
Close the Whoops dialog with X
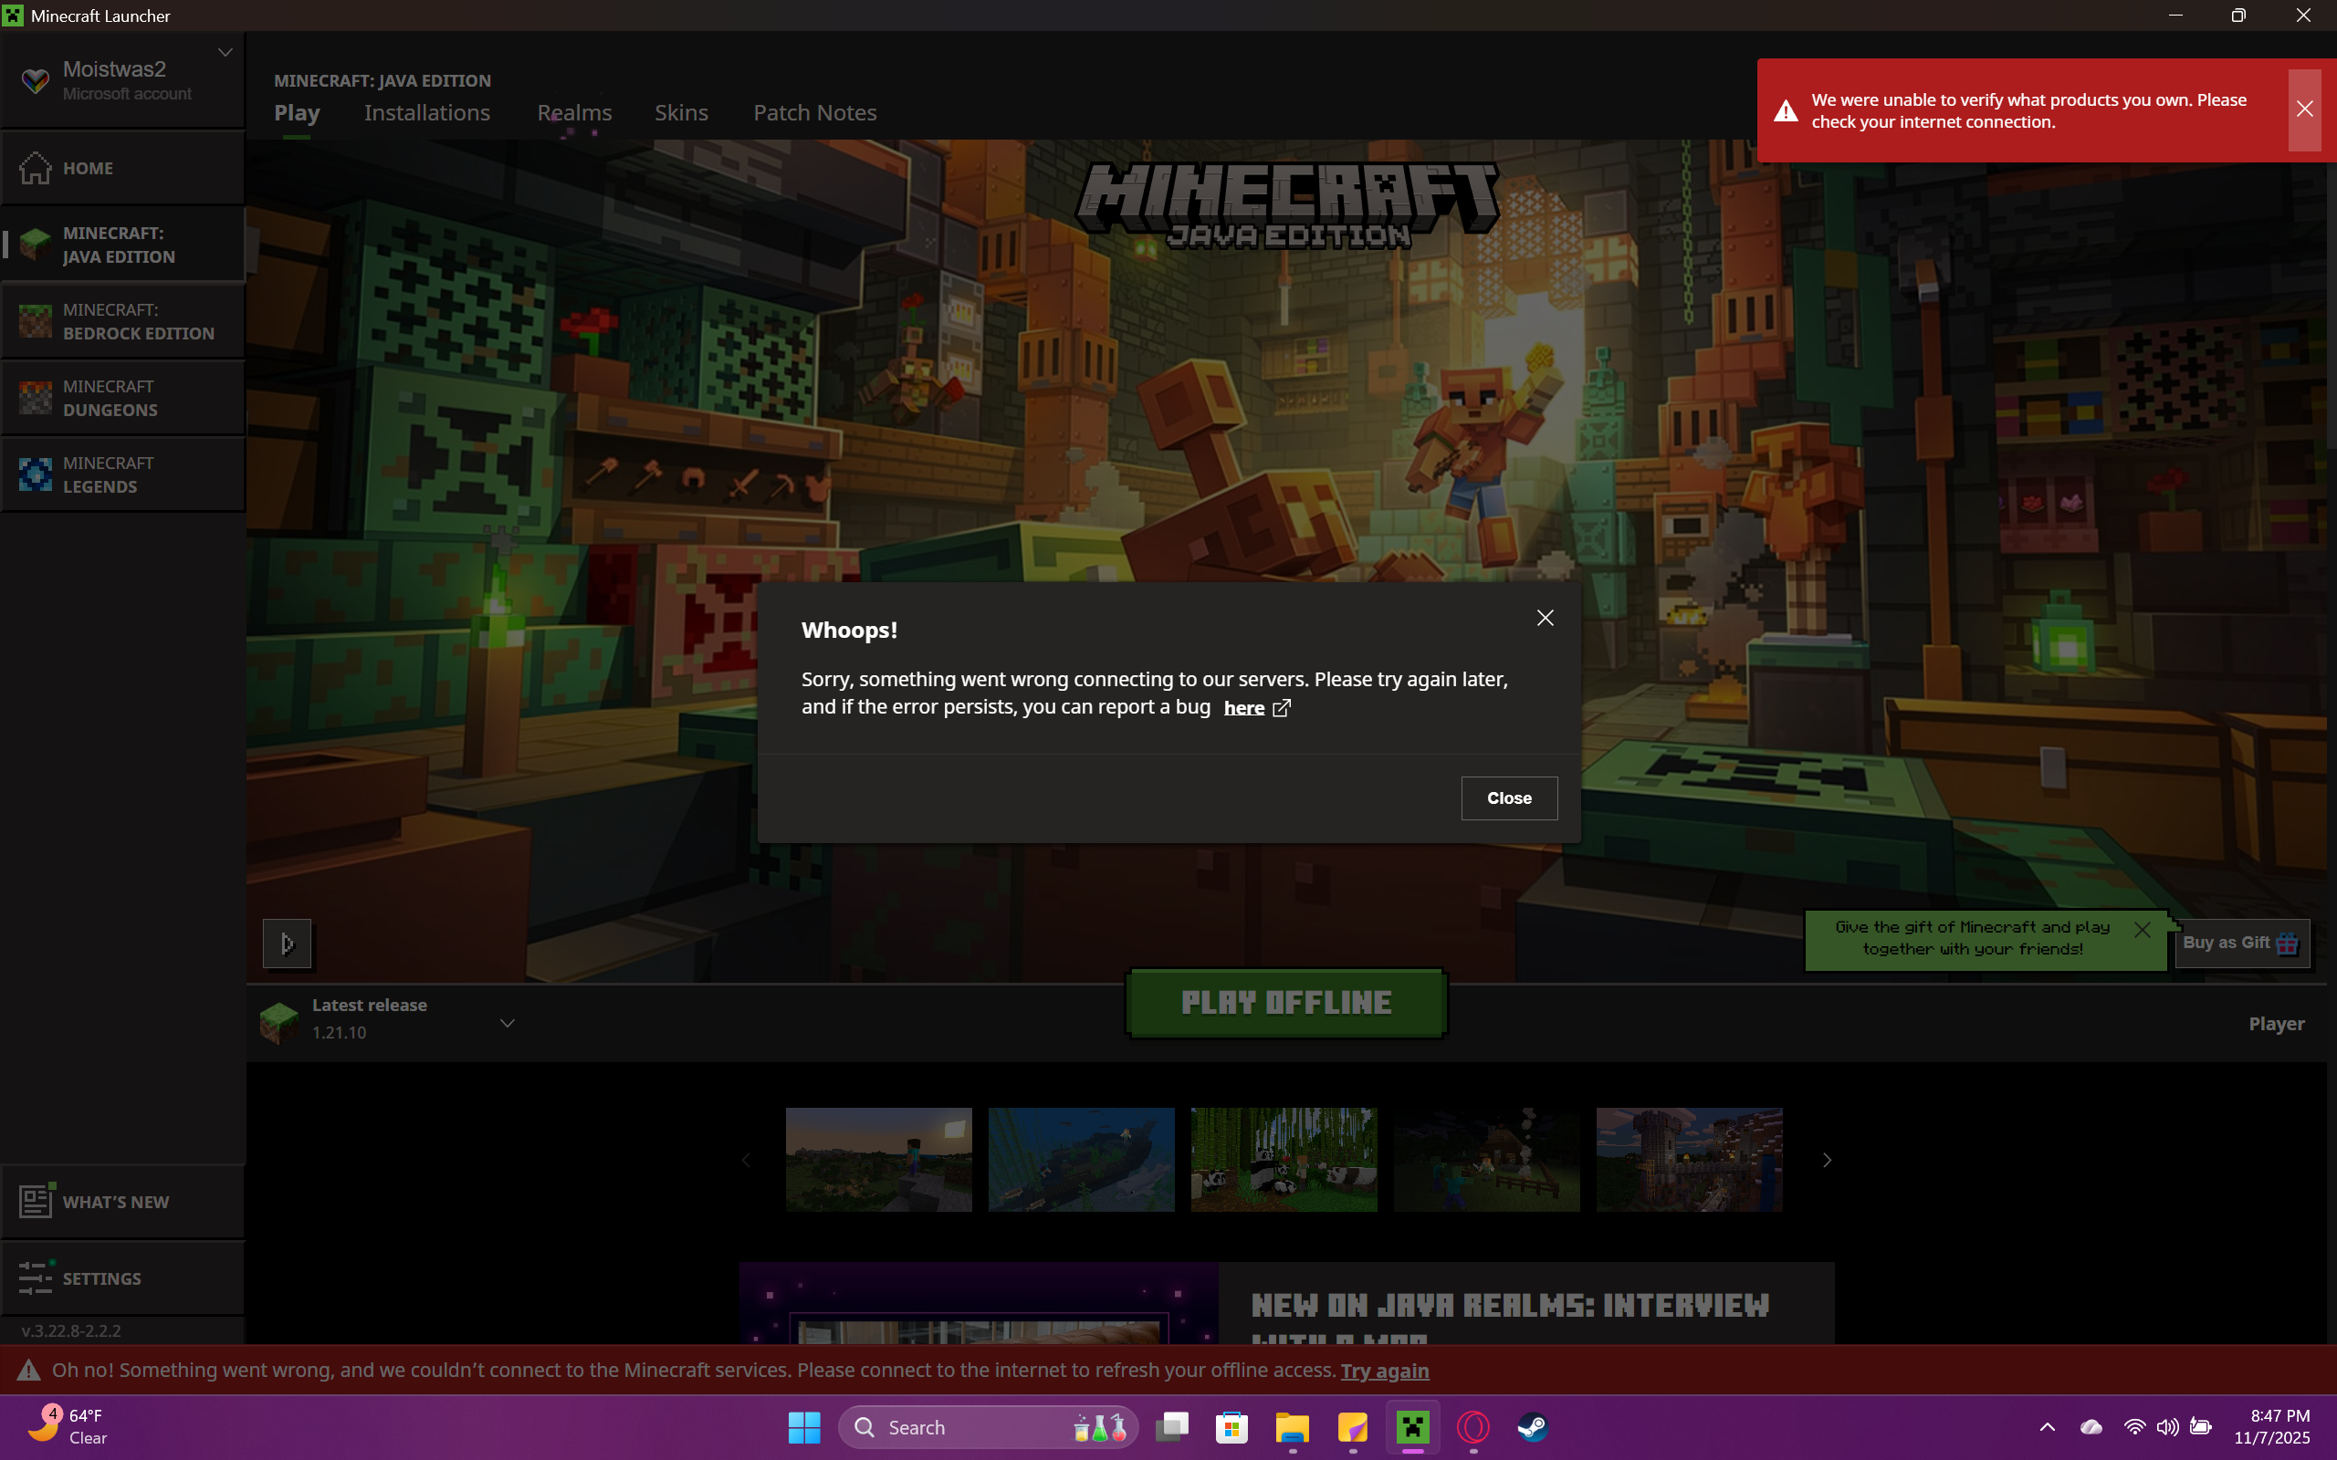pyautogui.click(x=1546, y=618)
